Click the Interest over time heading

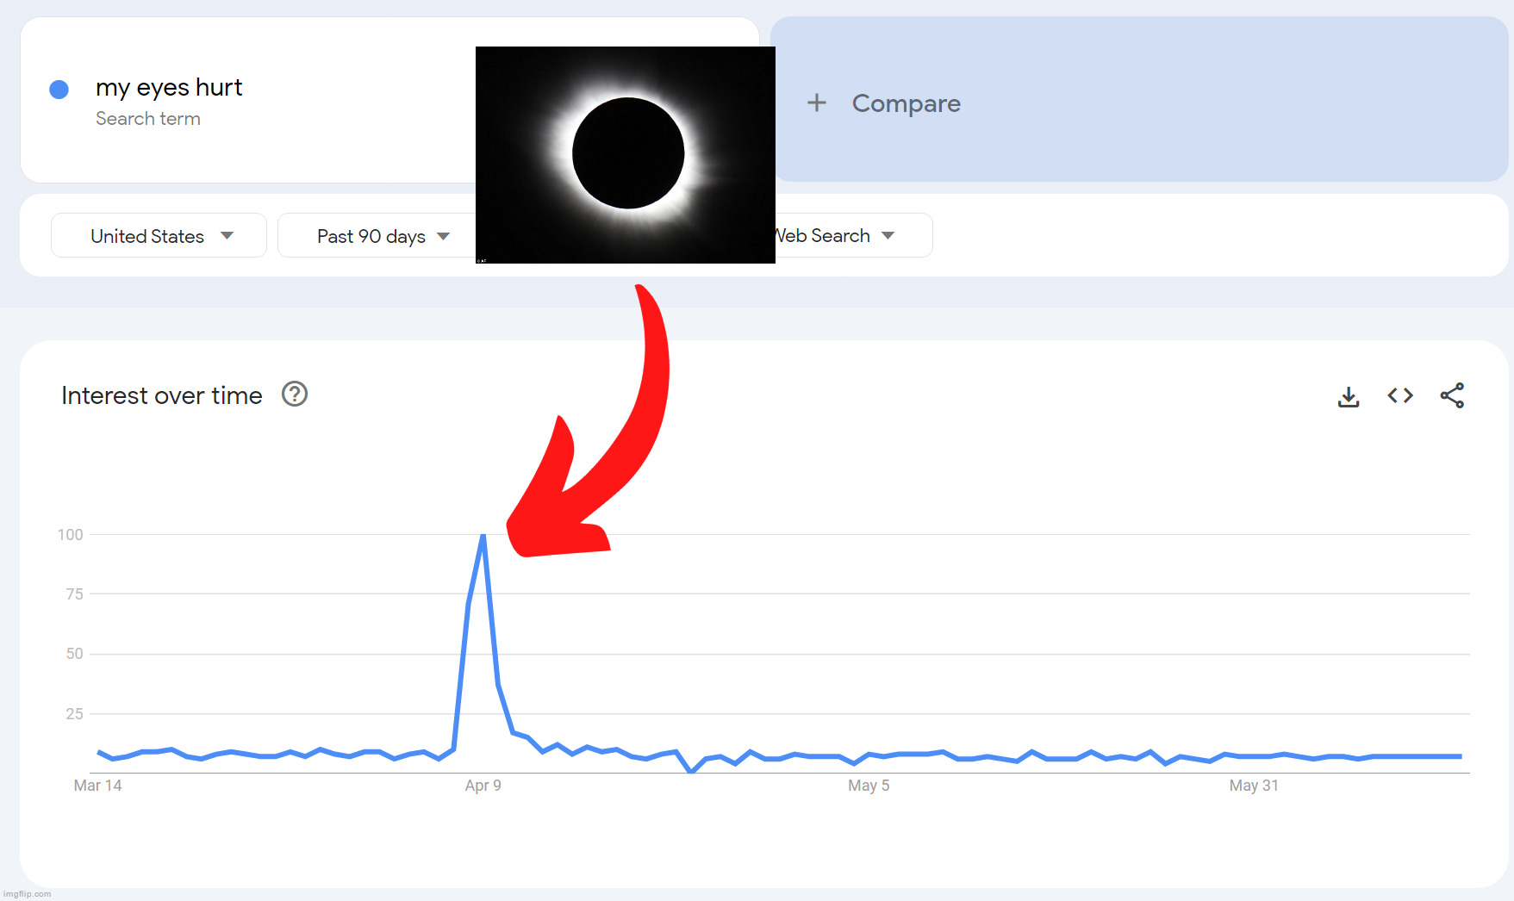162,395
